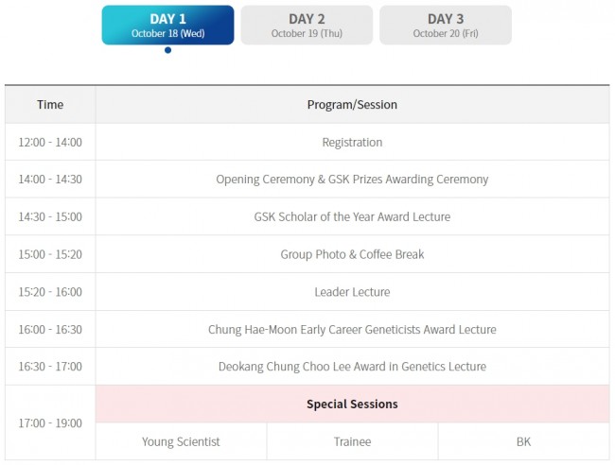This screenshot has width=615, height=465.
Task: Open the Leader Lecture session
Action: click(352, 292)
